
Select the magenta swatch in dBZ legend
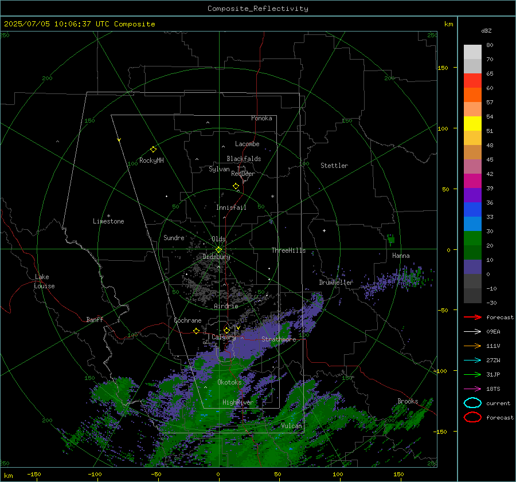click(x=472, y=181)
